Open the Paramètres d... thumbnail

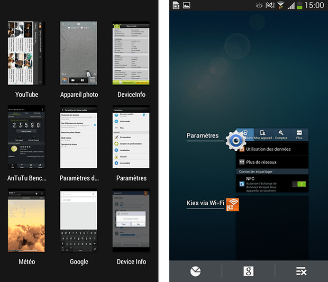click(x=79, y=137)
